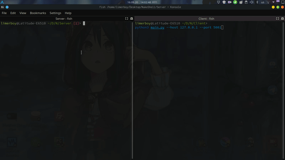Click the '--host 127.0.0.1' argument text

(182, 27)
